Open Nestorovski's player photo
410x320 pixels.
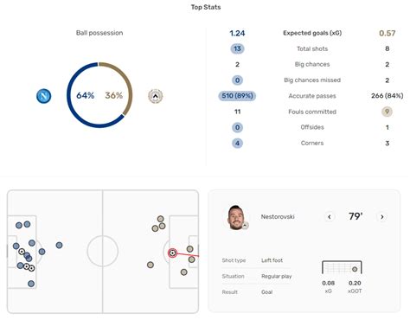click(x=236, y=217)
